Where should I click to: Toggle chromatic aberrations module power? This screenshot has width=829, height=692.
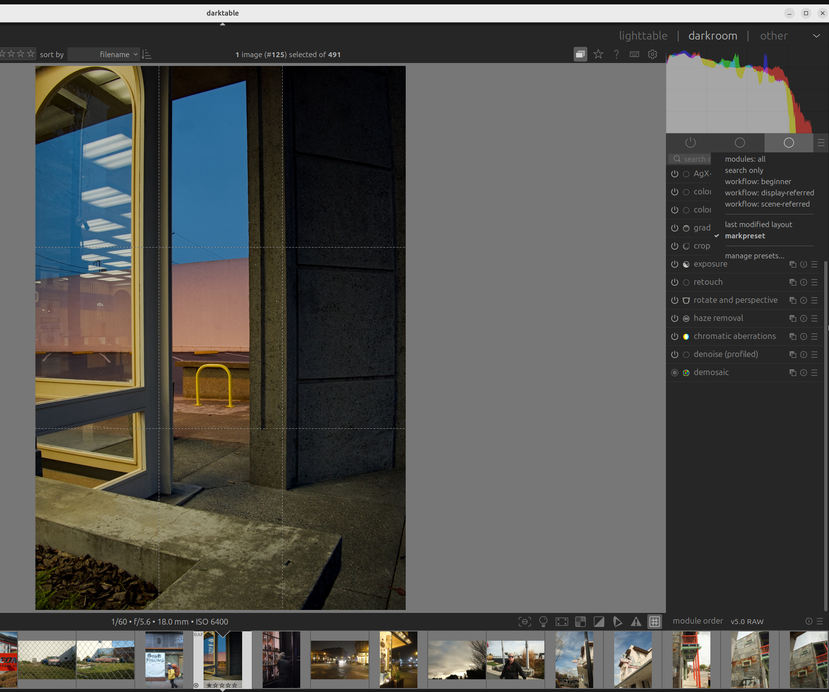coord(675,336)
